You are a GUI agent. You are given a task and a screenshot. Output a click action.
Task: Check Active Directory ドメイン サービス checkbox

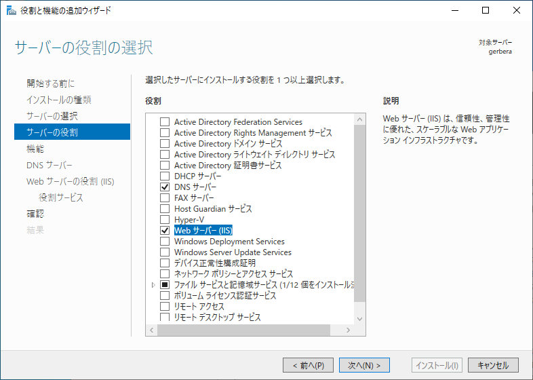[165, 144]
